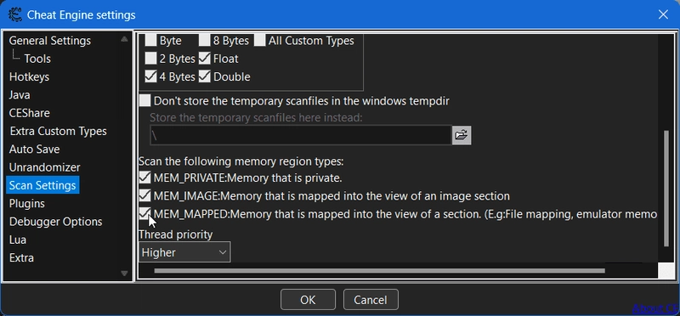This screenshot has width=680, height=316.
Task: Click the temporary scanfiles path input field
Action: pos(301,135)
